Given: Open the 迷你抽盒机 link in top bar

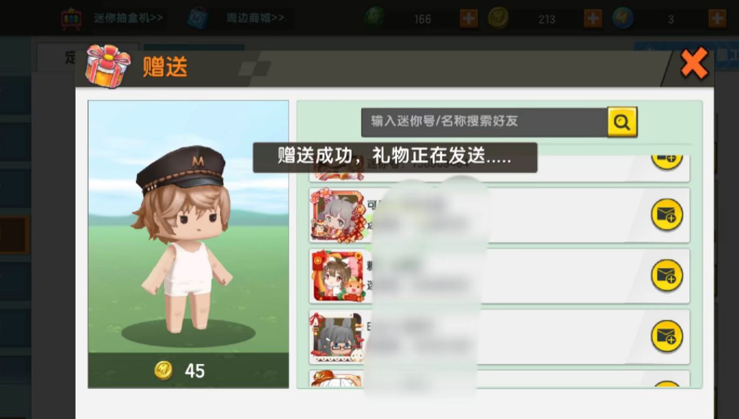Looking at the screenshot, I should coord(128,18).
